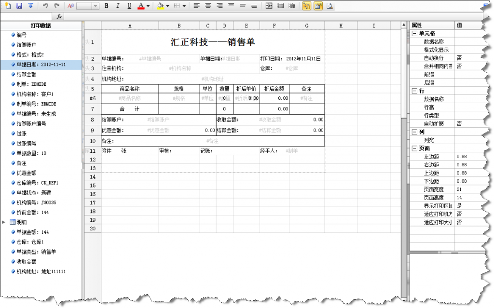The width and height of the screenshot is (494, 308).
Task: Click the fx formula button
Action: coord(59,16)
